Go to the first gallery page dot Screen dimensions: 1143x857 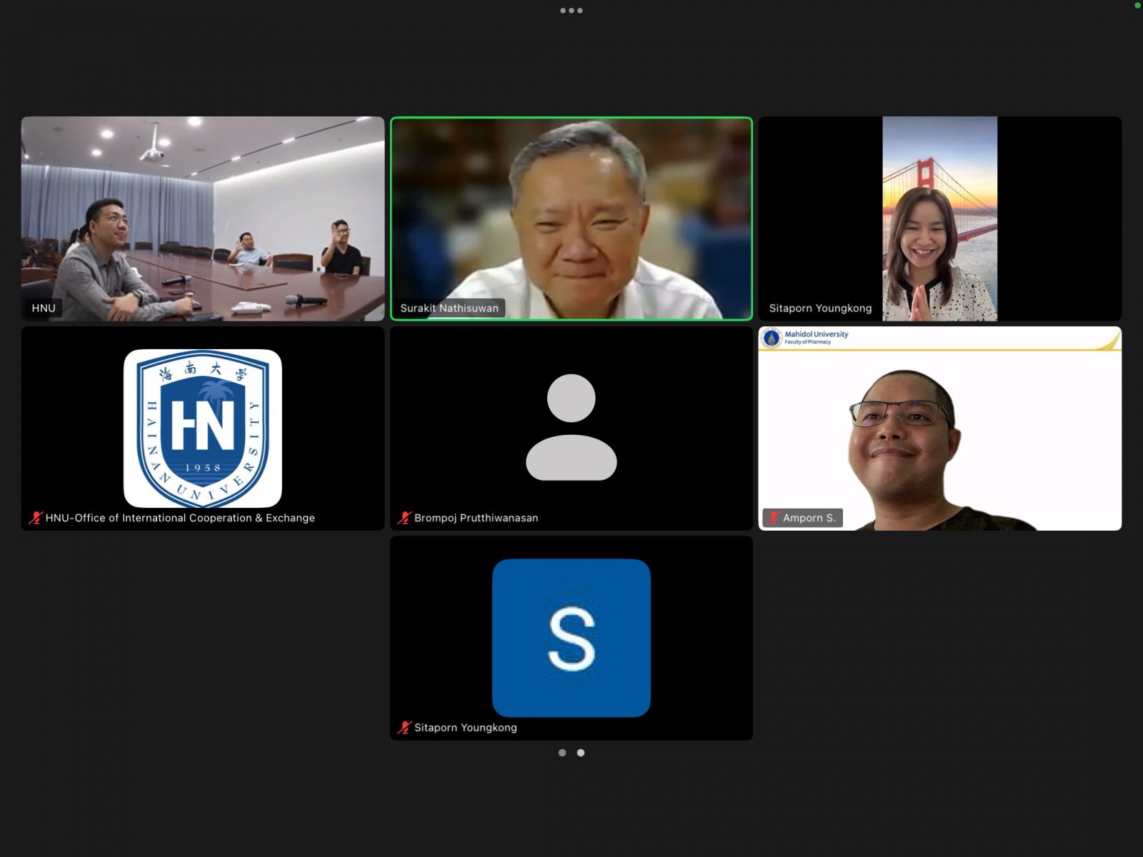pyautogui.click(x=562, y=753)
